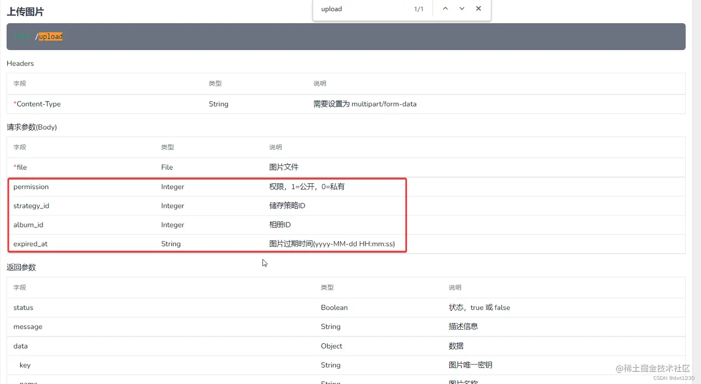This screenshot has width=701, height=384.
Task: Click the 'key' field under data
Action: point(25,365)
